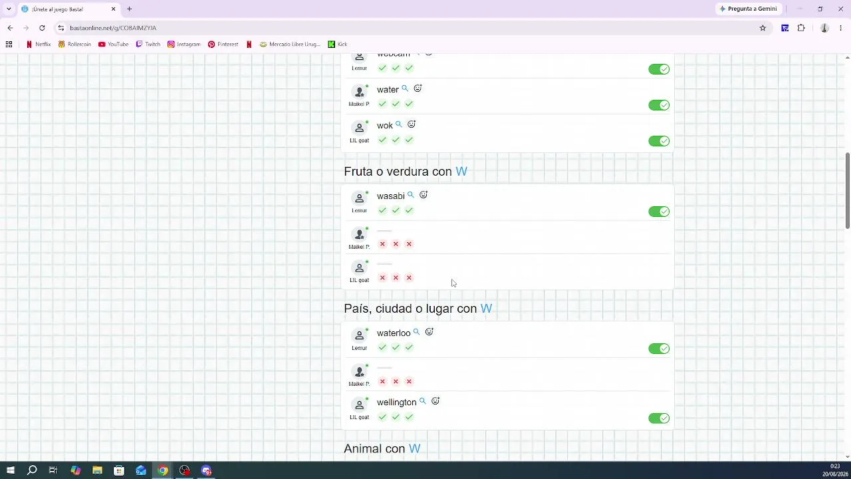Click the answer word 'wok'

point(385,126)
